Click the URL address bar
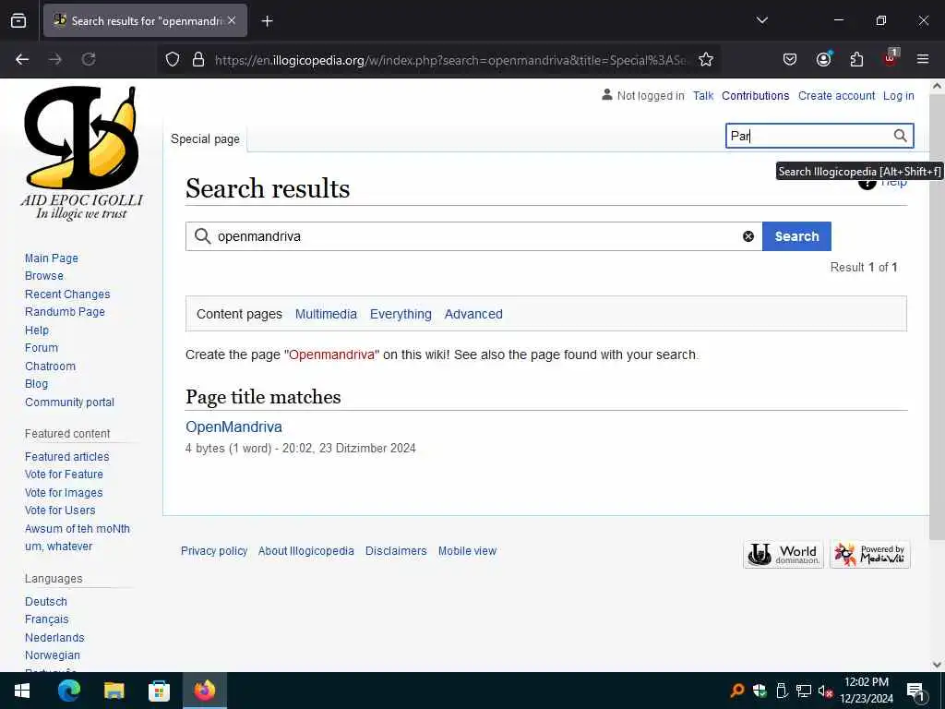 click(x=449, y=60)
